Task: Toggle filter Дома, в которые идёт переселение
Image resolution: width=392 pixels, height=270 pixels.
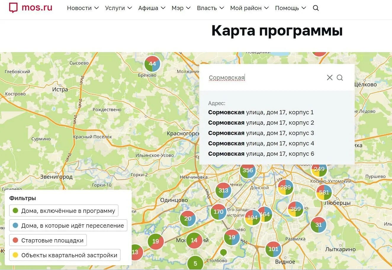Action: click(x=68, y=226)
